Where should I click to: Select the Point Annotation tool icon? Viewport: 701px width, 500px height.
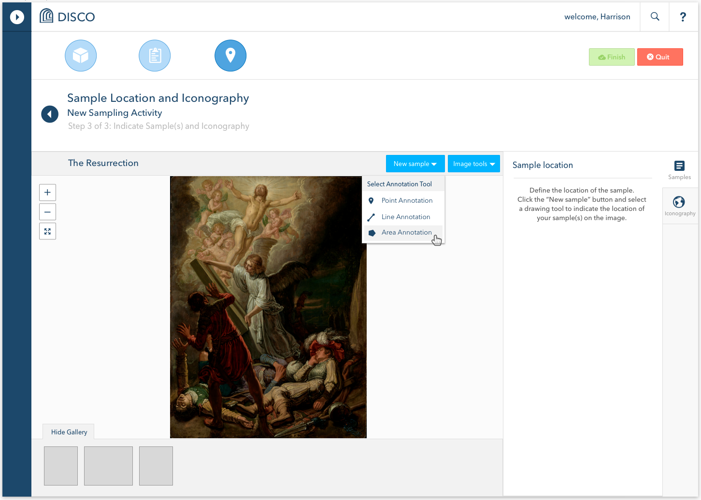pyautogui.click(x=371, y=200)
